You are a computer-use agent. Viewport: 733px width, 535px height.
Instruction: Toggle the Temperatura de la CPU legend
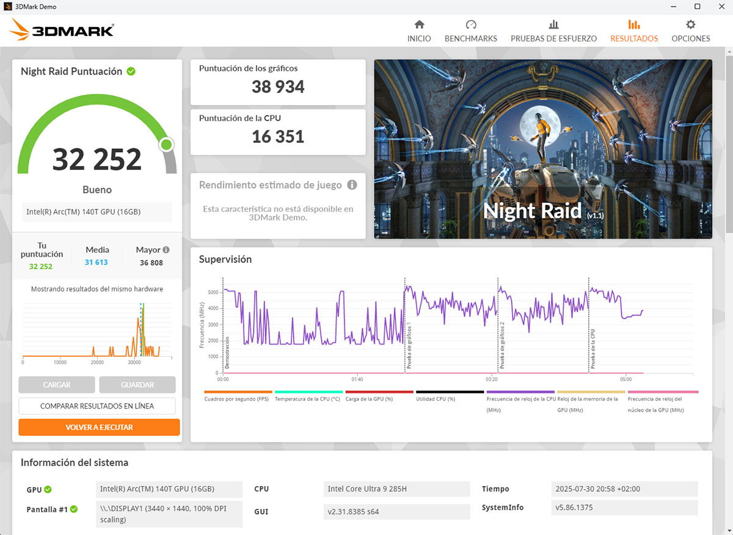308,396
